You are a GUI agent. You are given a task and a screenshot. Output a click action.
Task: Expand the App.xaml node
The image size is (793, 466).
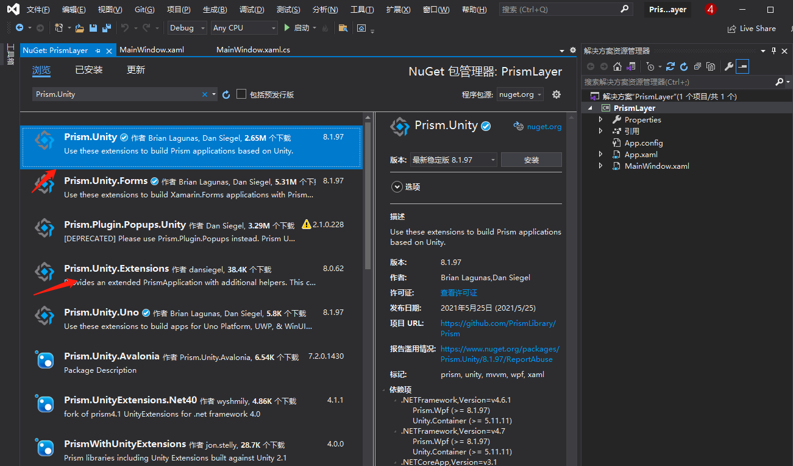[x=600, y=154]
